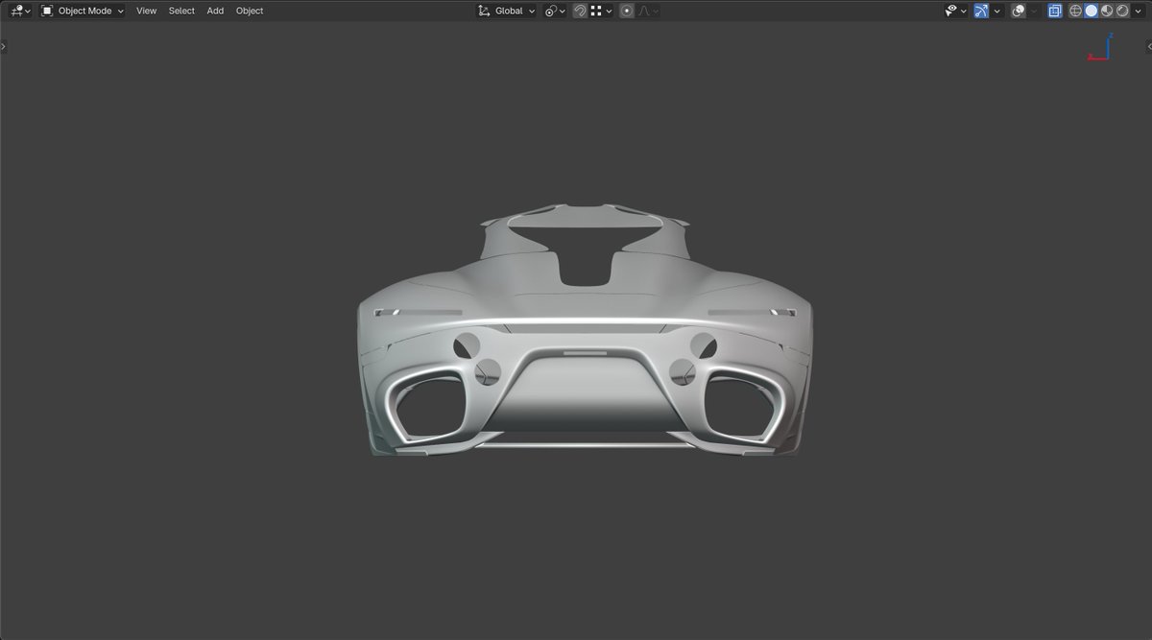Viewport: 1152px width, 640px height.
Task: Enable snapping with the magnet icon
Action: [x=580, y=11]
